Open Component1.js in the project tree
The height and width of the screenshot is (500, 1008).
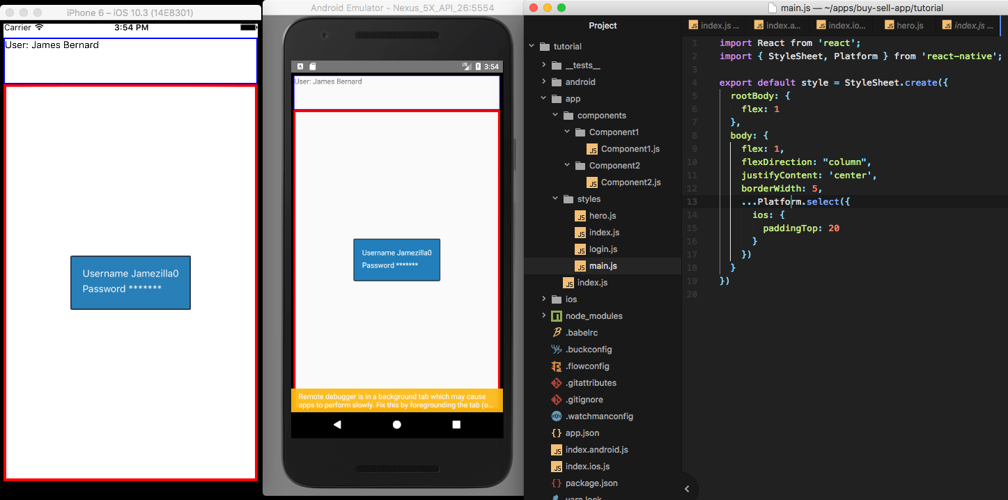(x=630, y=149)
